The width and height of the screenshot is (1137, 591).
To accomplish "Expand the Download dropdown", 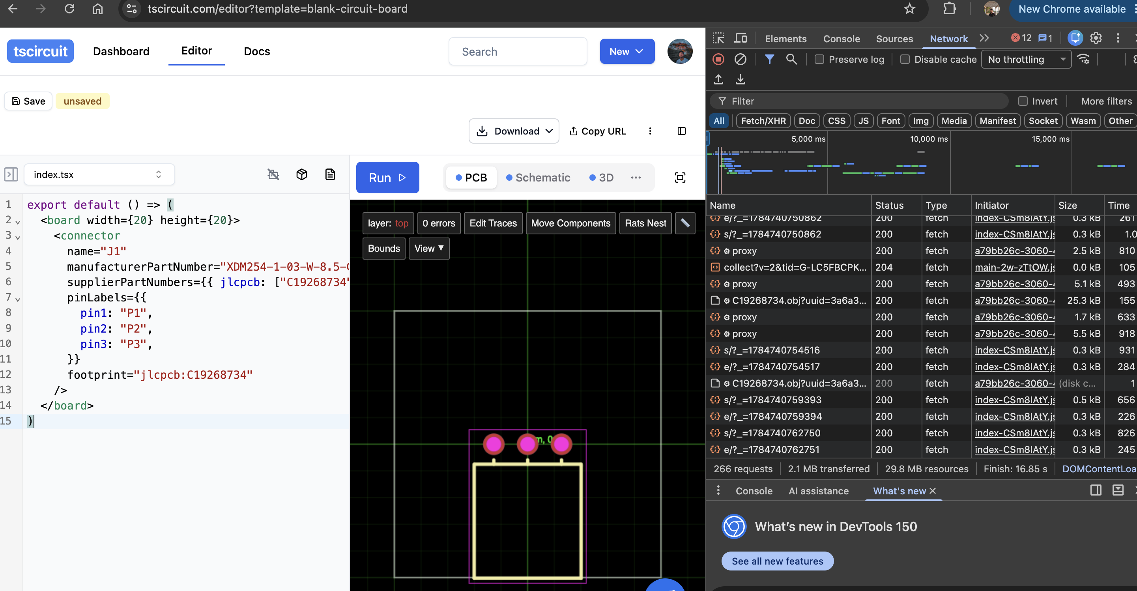I will (x=514, y=131).
